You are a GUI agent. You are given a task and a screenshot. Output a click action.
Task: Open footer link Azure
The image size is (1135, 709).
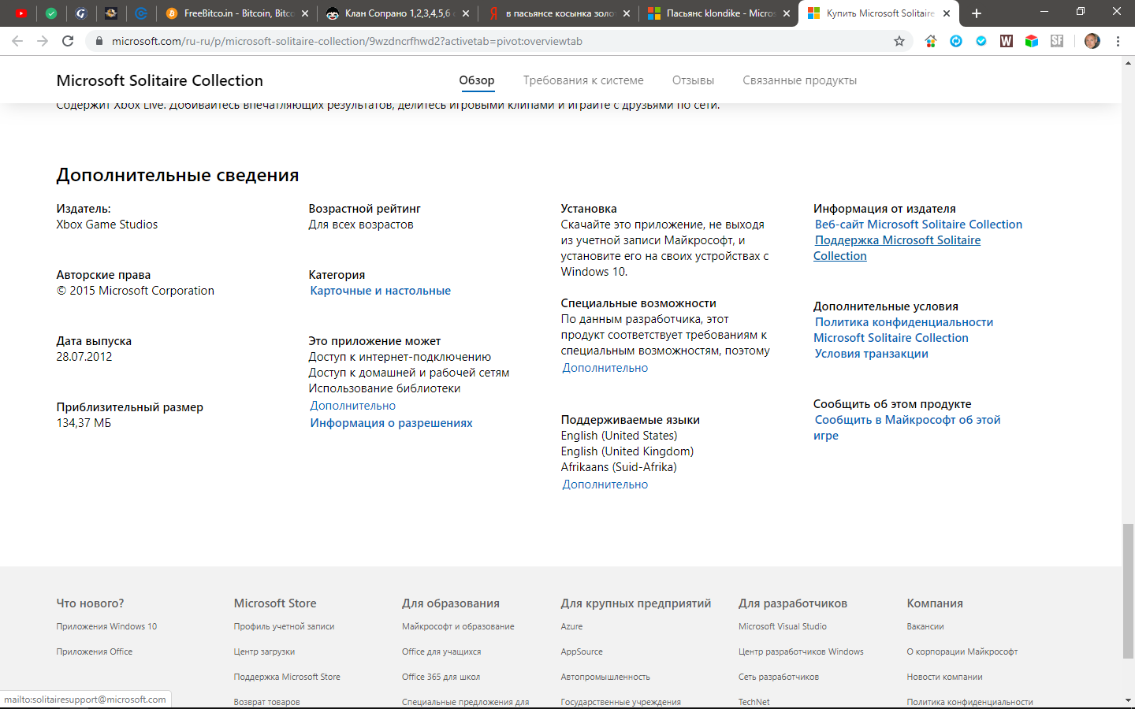[571, 626]
